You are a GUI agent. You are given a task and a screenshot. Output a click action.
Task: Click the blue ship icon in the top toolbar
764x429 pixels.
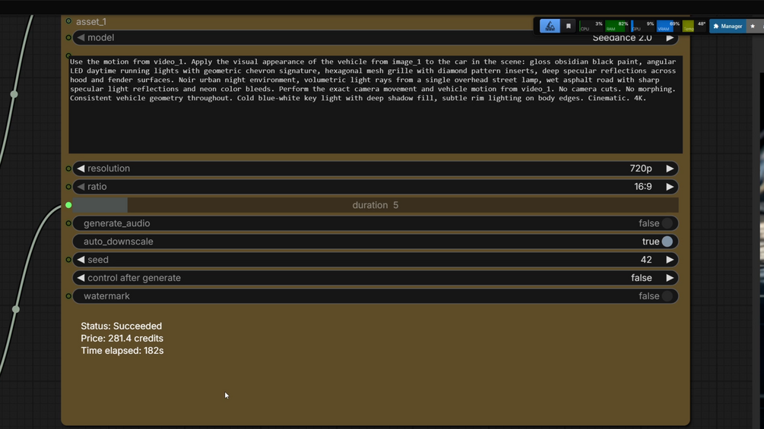[550, 26]
